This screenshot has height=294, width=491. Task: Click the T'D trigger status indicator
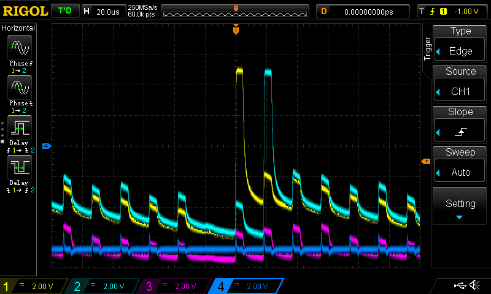(x=65, y=11)
